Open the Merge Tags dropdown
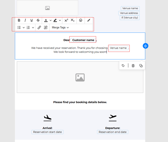The width and height of the screenshot is (168, 142). click(60, 28)
